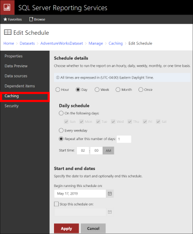
Task: Enable Stop this schedule on checkbox
Action: 56,204
